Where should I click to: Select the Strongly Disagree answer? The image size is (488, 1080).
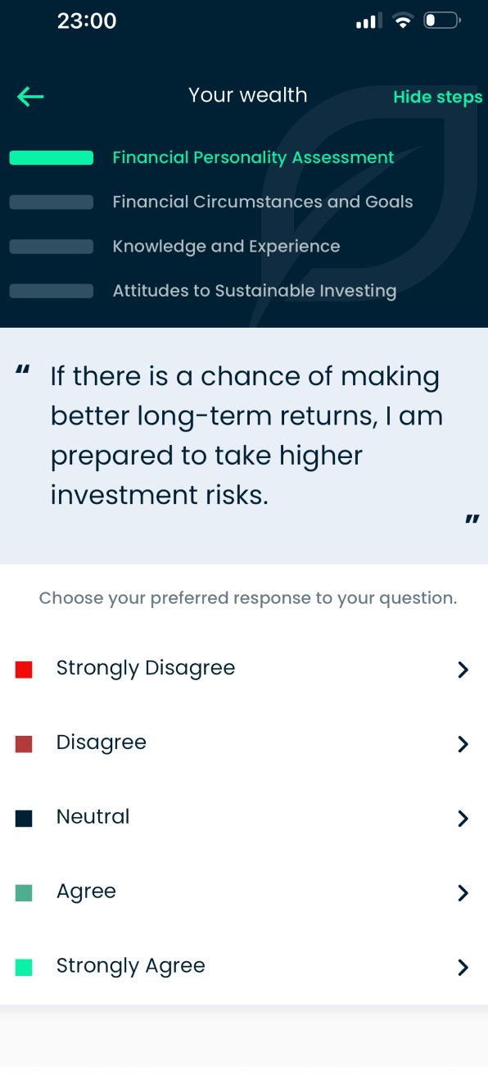[244, 669]
